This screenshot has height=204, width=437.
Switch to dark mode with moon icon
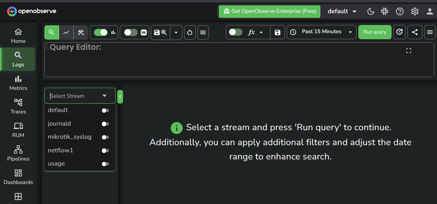click(x=371, y=11)
